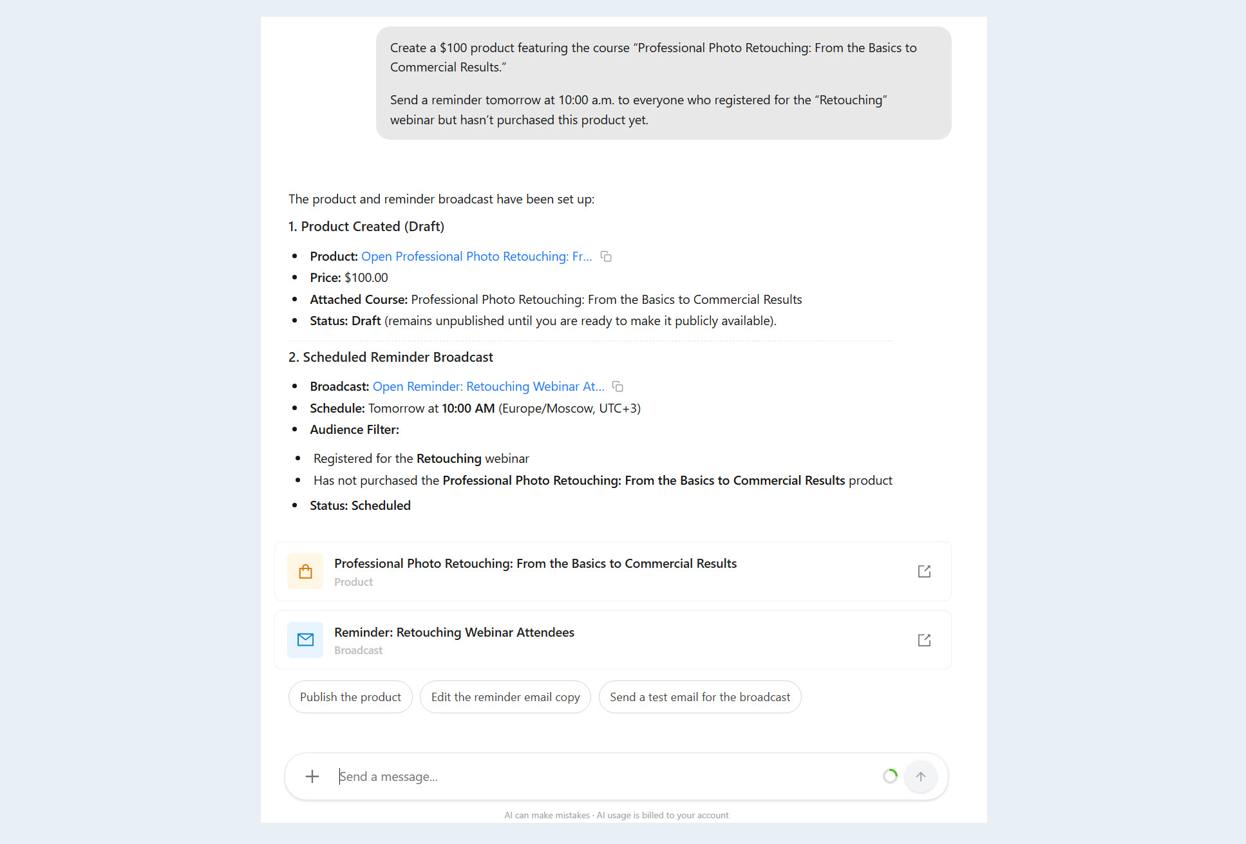1246x844 pixels.
Task: Click the orange shopping bag product icon
Action: click(305, 571)
